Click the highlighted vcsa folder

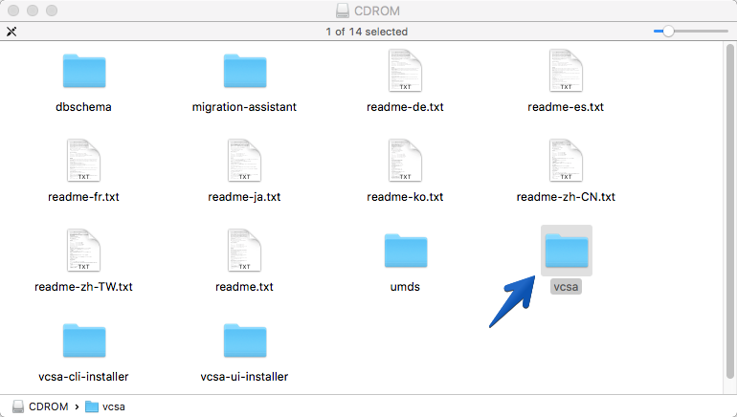pyautogui.click(x=567, y=251)
